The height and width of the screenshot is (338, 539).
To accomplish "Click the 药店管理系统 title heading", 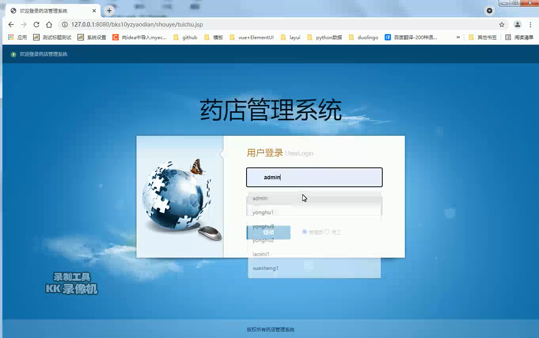I will pyautogui.click(x=271, y=110).
